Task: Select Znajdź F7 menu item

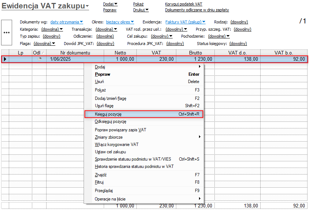Action: pos(144,175)
